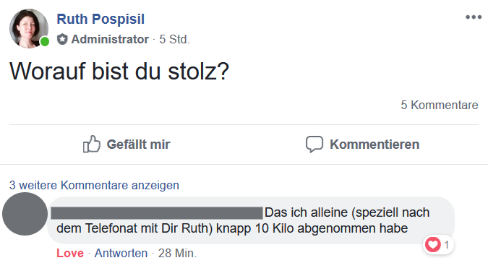This screenshot has height=263, width=488.
Task: Open the commenter's grey avatar
Action: pos(25,214)
